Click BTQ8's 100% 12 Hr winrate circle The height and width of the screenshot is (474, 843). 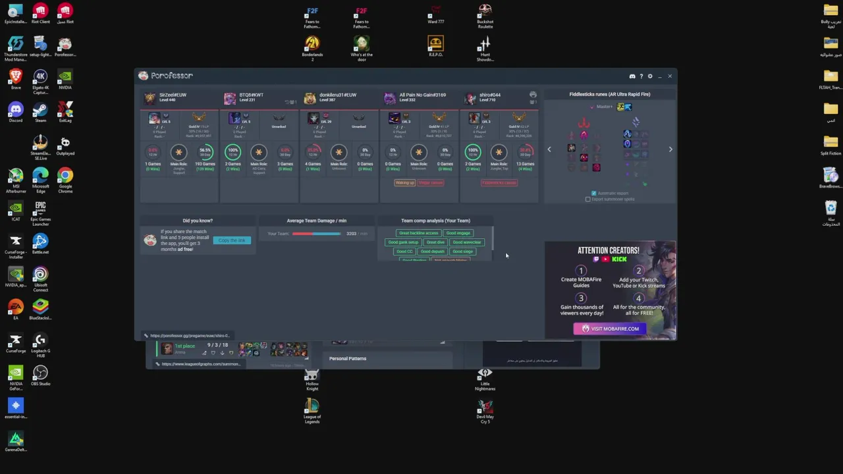coord(232,153)
